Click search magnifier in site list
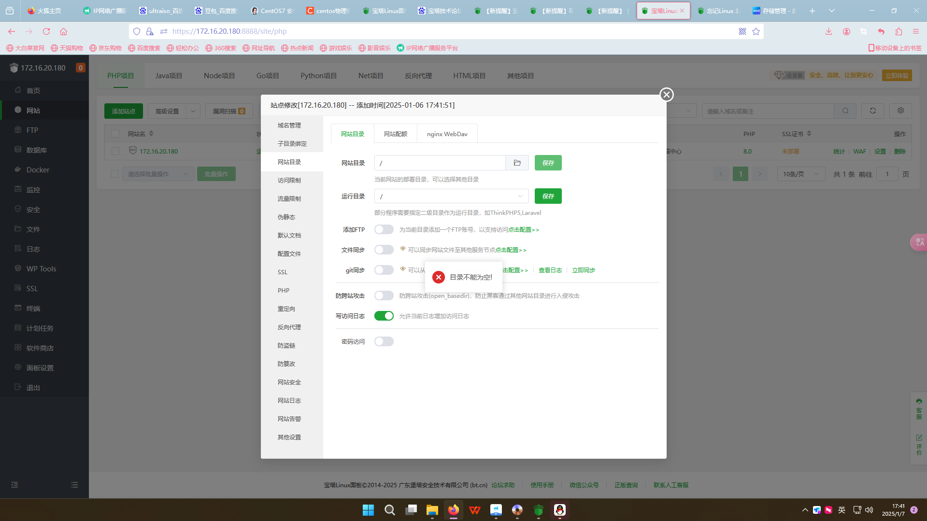 tap(845, 111)
